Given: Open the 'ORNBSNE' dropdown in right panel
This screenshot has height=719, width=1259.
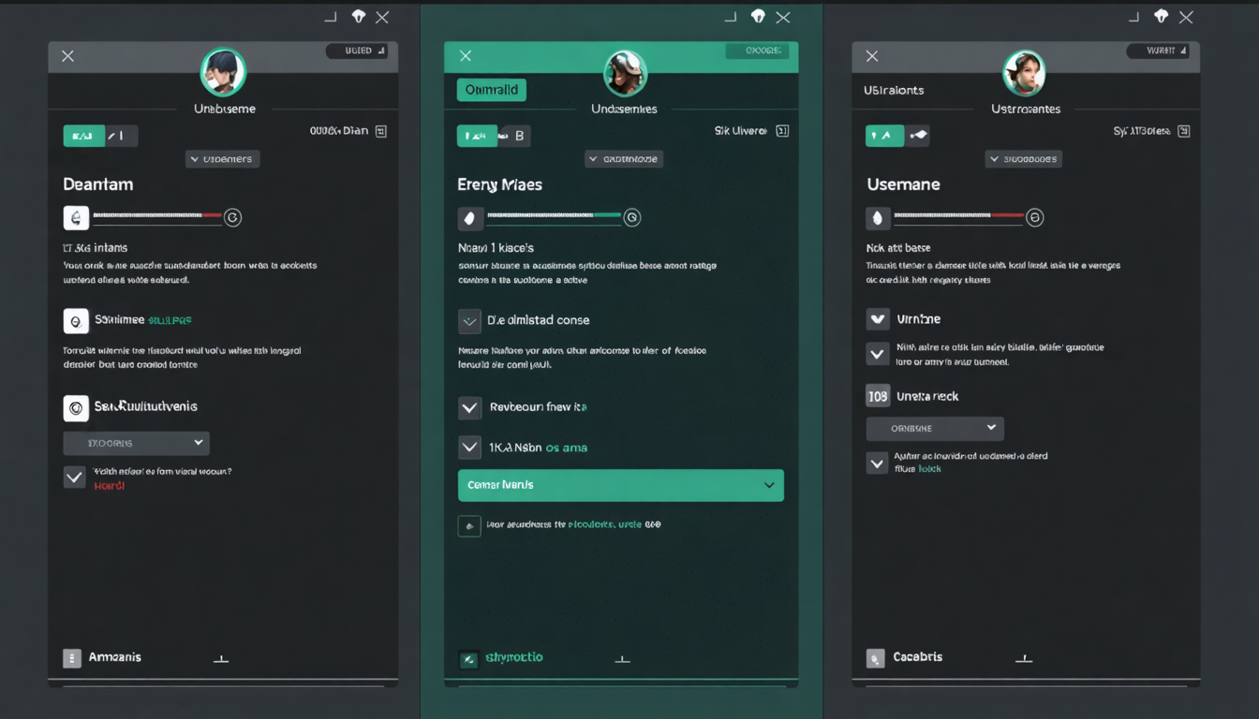Looking at the screenshot, I should click(934, 429).
